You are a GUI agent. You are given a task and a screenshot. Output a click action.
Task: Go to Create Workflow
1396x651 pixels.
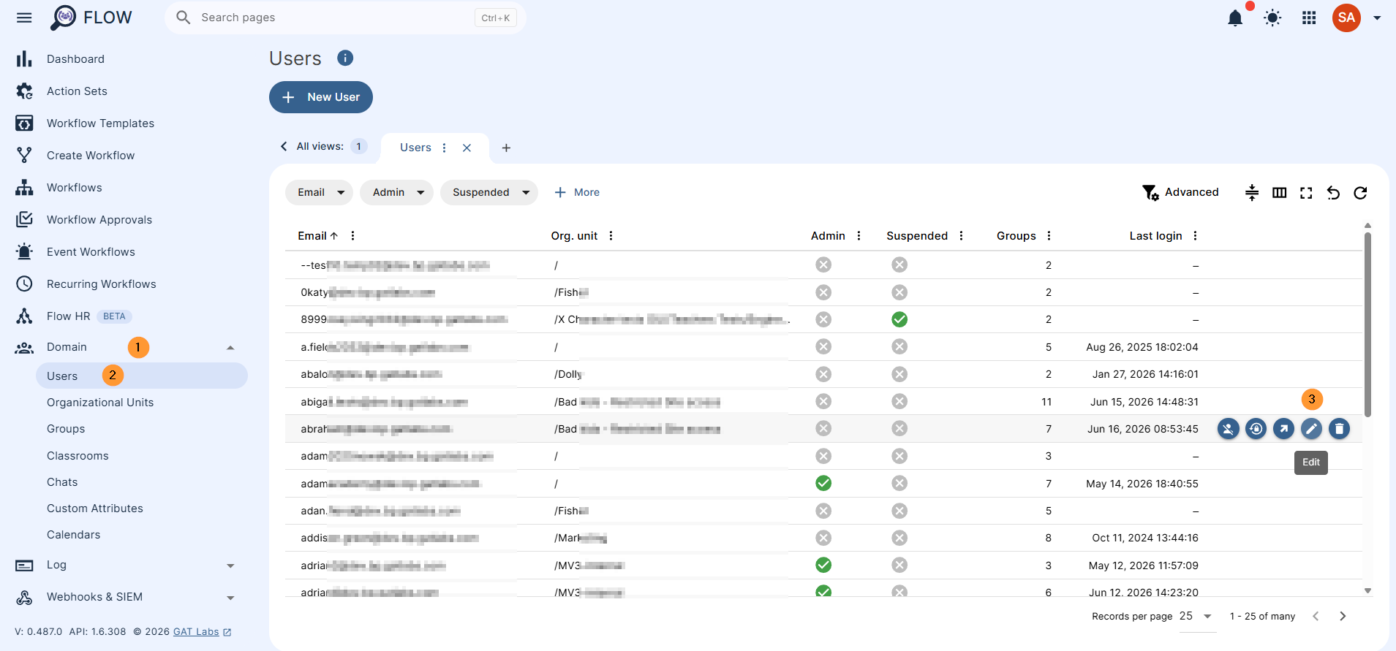click(91, 156)
